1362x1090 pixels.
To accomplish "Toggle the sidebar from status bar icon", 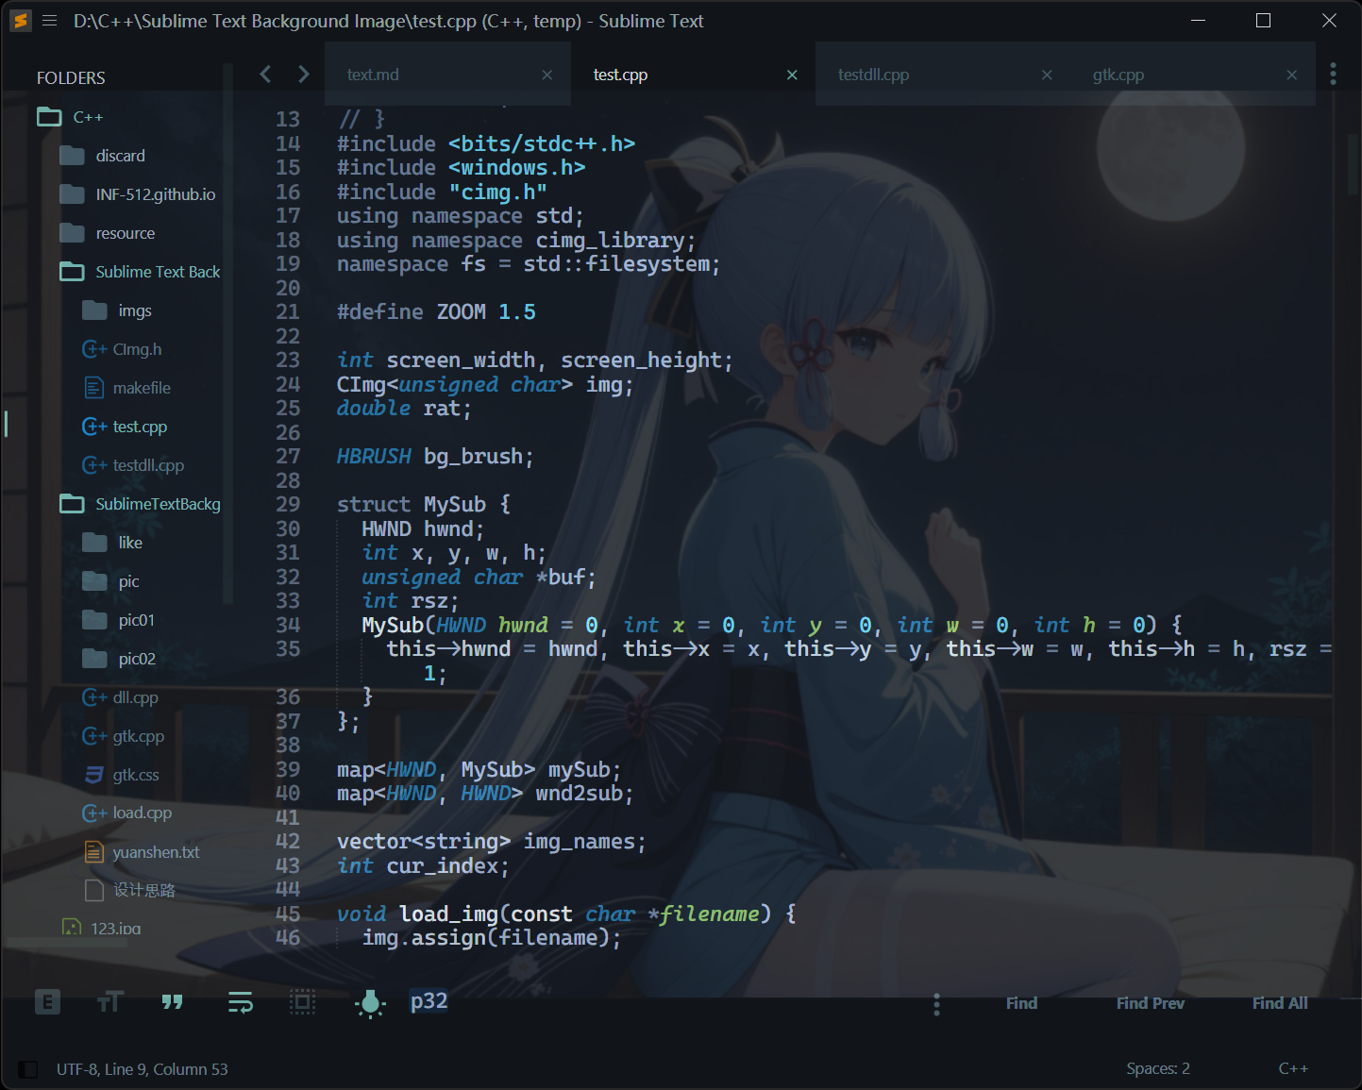I will 28,1069.
